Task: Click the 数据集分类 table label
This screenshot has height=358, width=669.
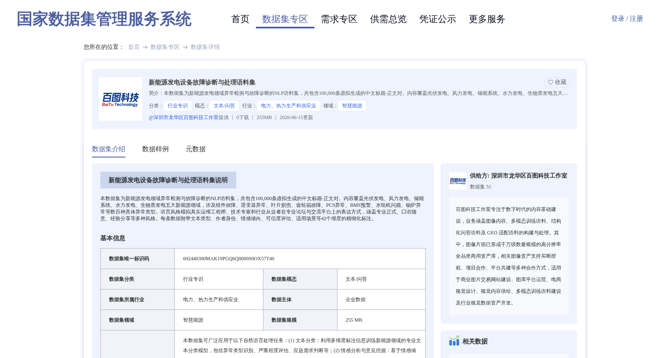Action: [122, 279]
